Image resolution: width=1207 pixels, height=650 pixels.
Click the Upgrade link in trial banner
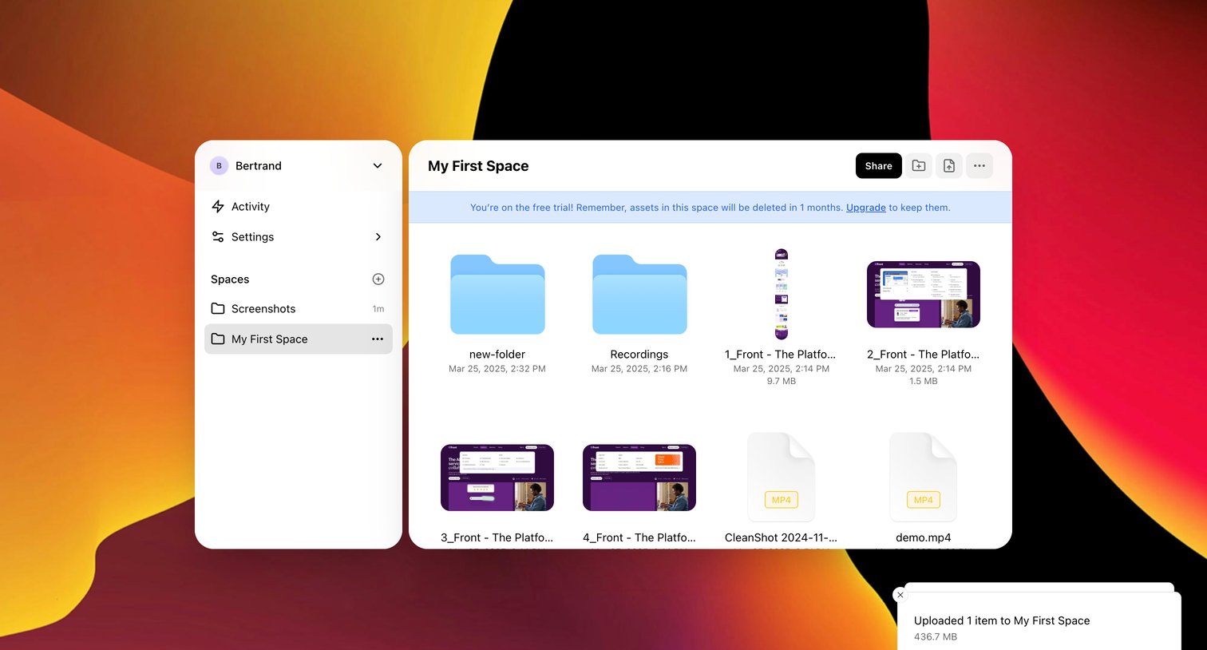866,208
